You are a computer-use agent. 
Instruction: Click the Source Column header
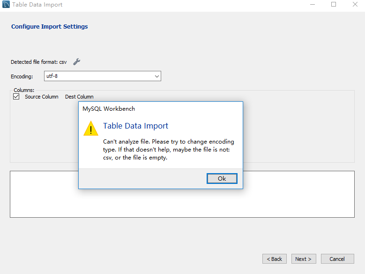pyautogui.click(x=41, y=97)
